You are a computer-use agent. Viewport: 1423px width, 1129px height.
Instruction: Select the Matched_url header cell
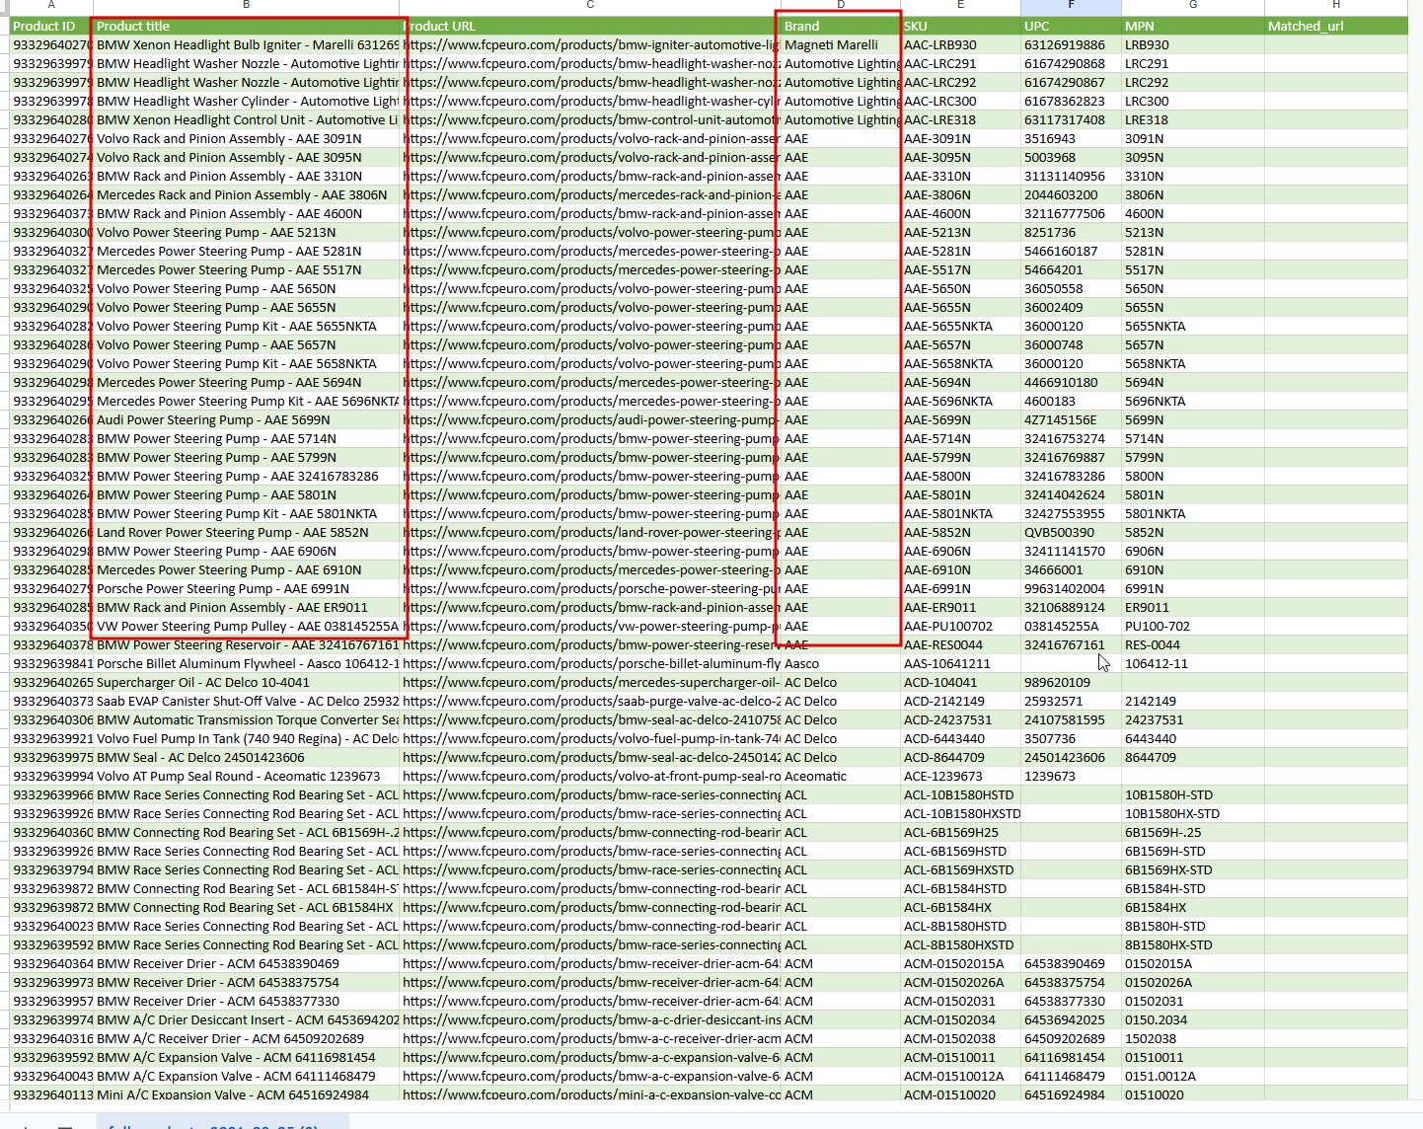[x=1336, y=26]
